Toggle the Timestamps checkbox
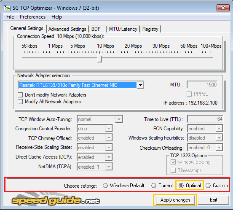Image resolution: width=233 pixels, height=210 pixels. pos(173,170)
